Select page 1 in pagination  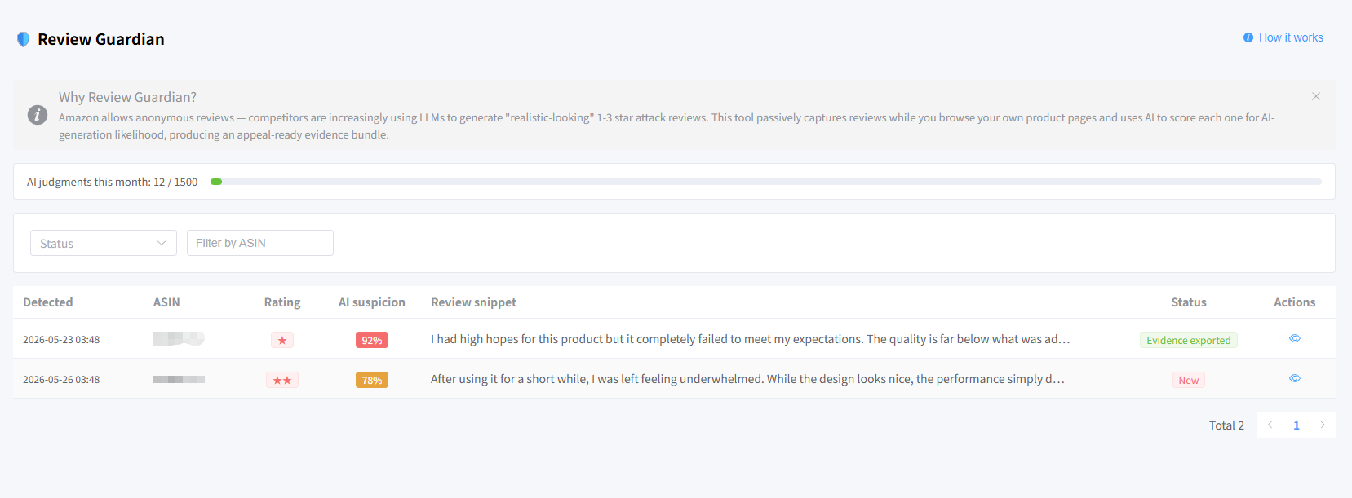(1297, 425)
